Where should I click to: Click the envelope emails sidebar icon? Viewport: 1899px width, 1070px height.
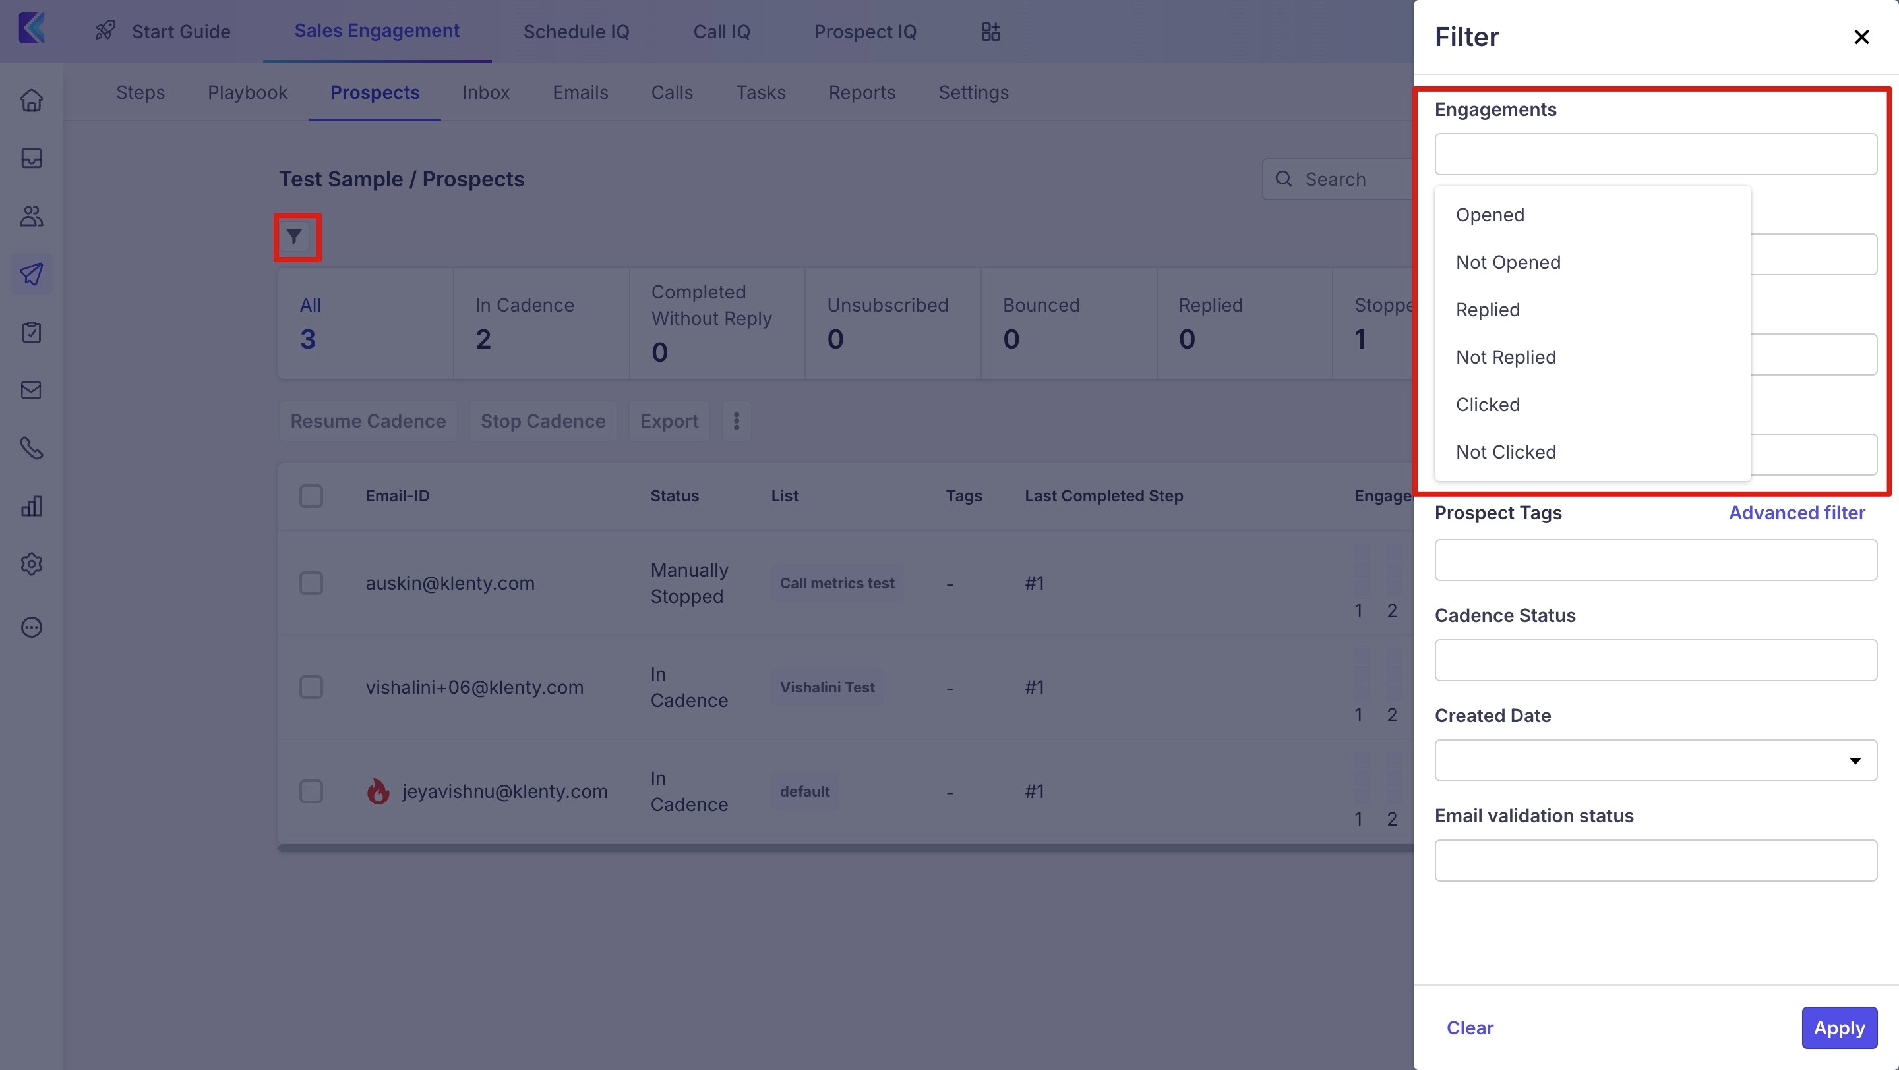[x=31, y=389]
